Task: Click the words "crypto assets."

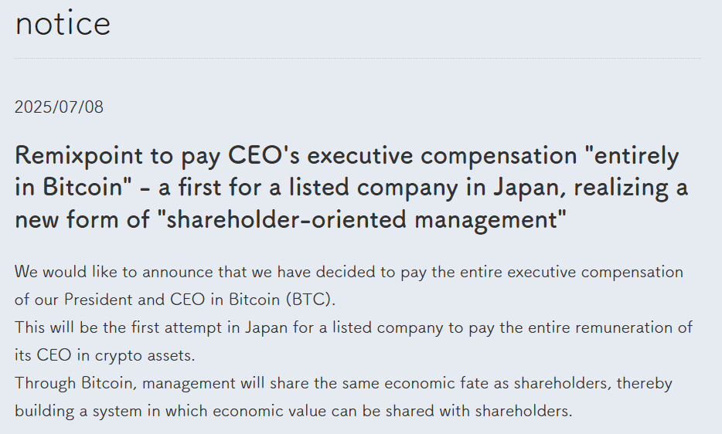Action: click(145, 355)
